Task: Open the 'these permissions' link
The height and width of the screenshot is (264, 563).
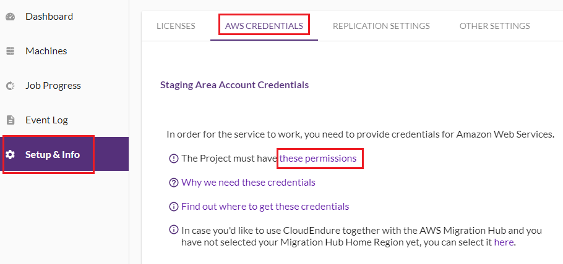Action: (x=318, y=159)
